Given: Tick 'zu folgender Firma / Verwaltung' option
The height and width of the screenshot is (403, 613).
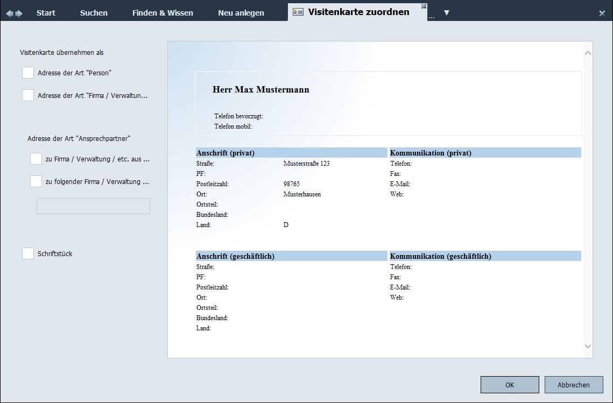Looking at the screenshot, I should click(36, 181).
